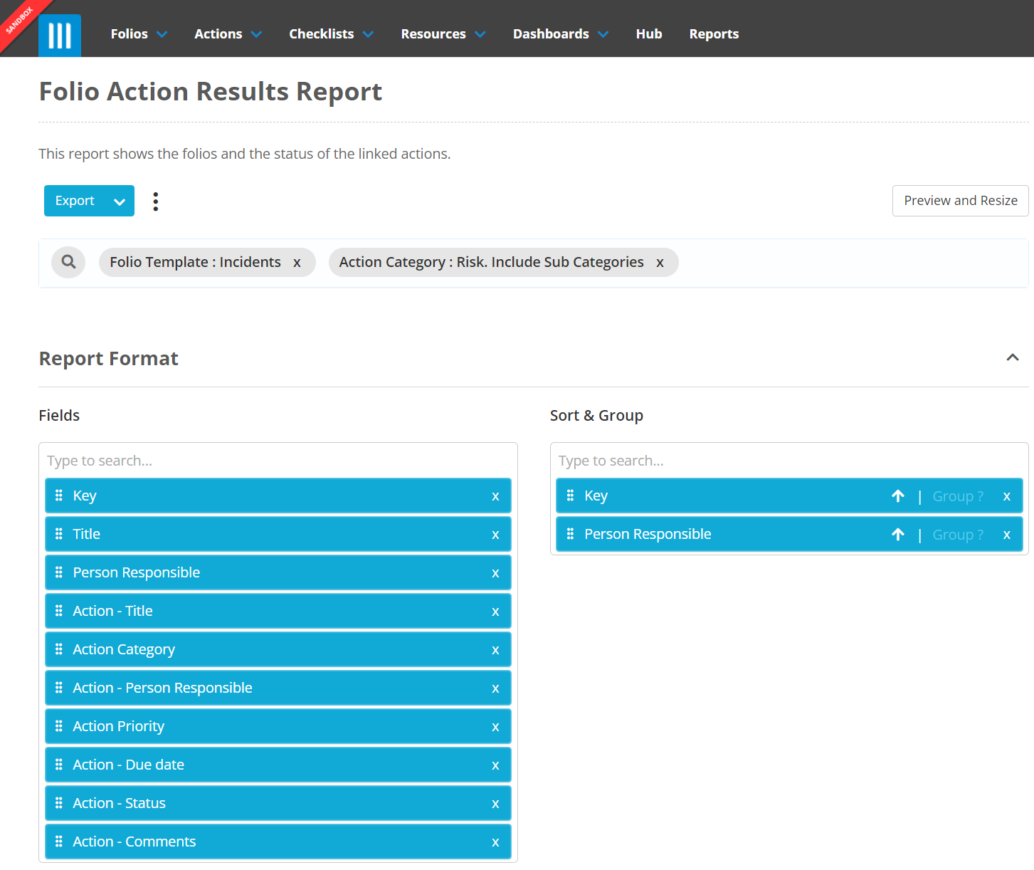Grab Person Responsible sort row drag handle

(570, 534)
